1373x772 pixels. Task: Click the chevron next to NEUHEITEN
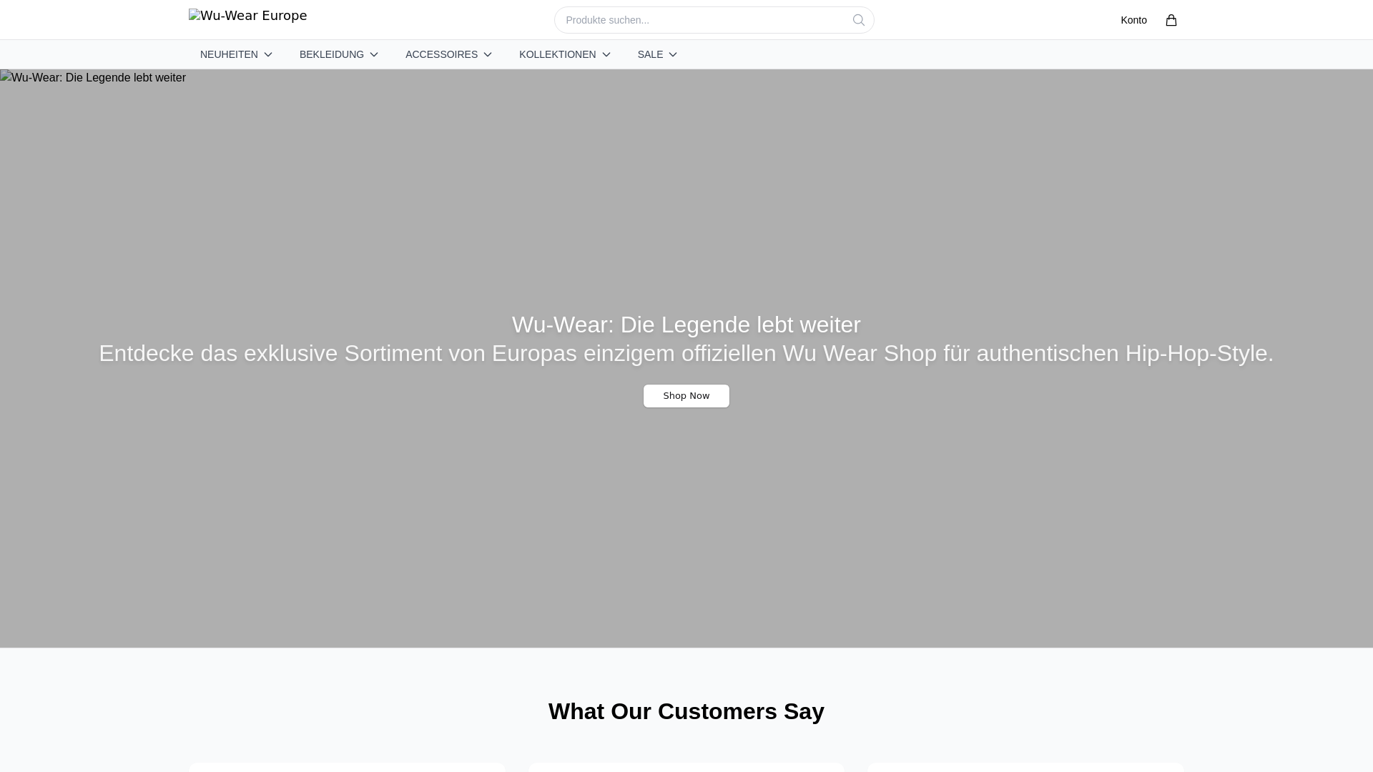[268, 54]
